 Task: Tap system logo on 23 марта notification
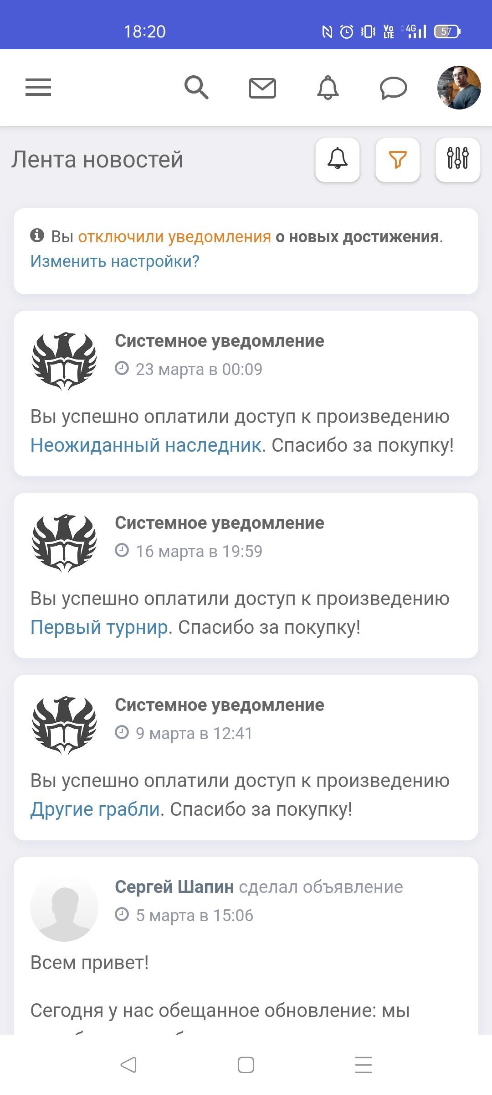click(x=64, y=361)
